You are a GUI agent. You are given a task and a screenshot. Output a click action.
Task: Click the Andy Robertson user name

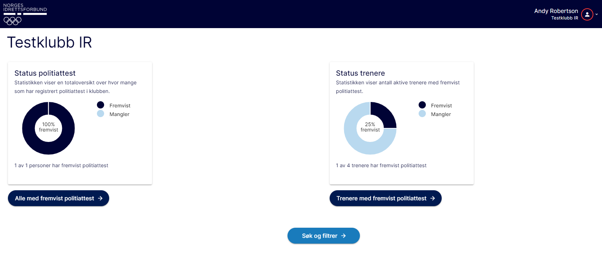coord(556,11)
